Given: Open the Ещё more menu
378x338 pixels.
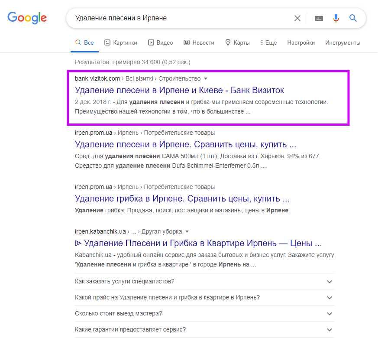Looking at the screenshot, I should [x=268, y=42].
